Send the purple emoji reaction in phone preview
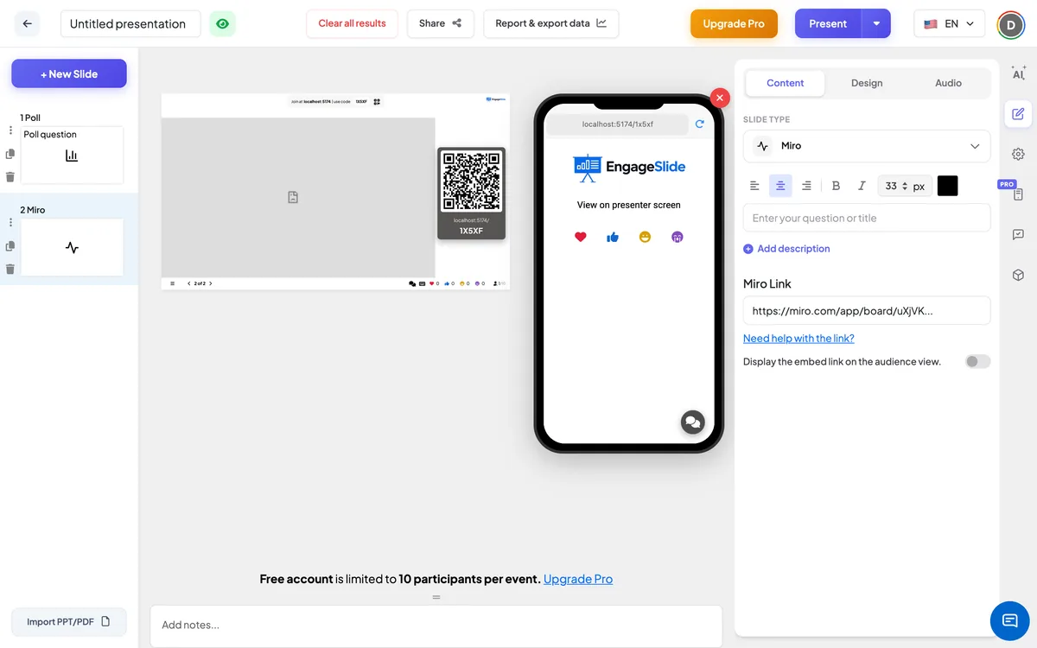 678,237
